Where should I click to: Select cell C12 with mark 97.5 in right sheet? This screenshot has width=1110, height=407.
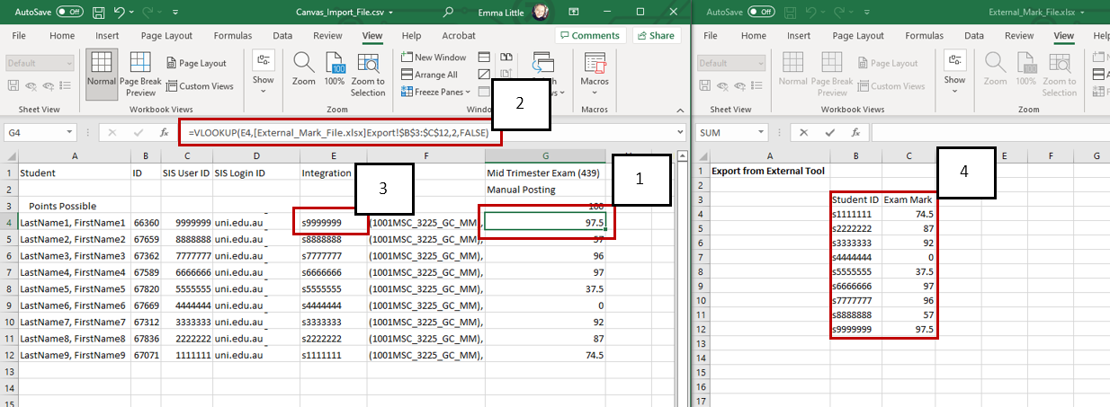909,331
